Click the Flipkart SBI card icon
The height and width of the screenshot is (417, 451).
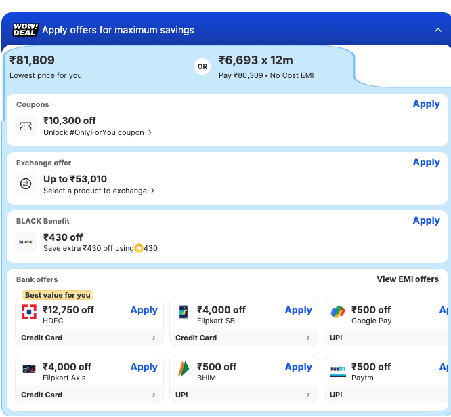point(184,312)
